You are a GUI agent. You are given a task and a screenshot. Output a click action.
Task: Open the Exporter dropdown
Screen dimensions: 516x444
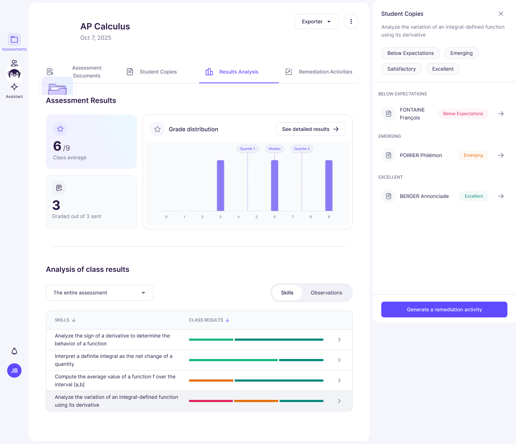point(316,22)
